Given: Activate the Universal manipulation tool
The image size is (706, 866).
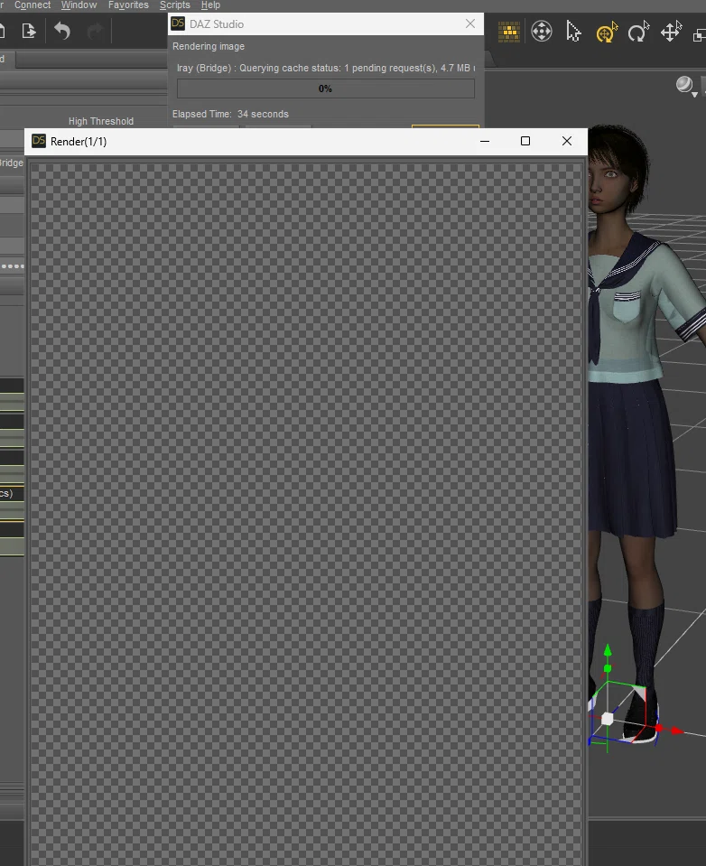Looking at the screenshot, I should pos(606,33).
